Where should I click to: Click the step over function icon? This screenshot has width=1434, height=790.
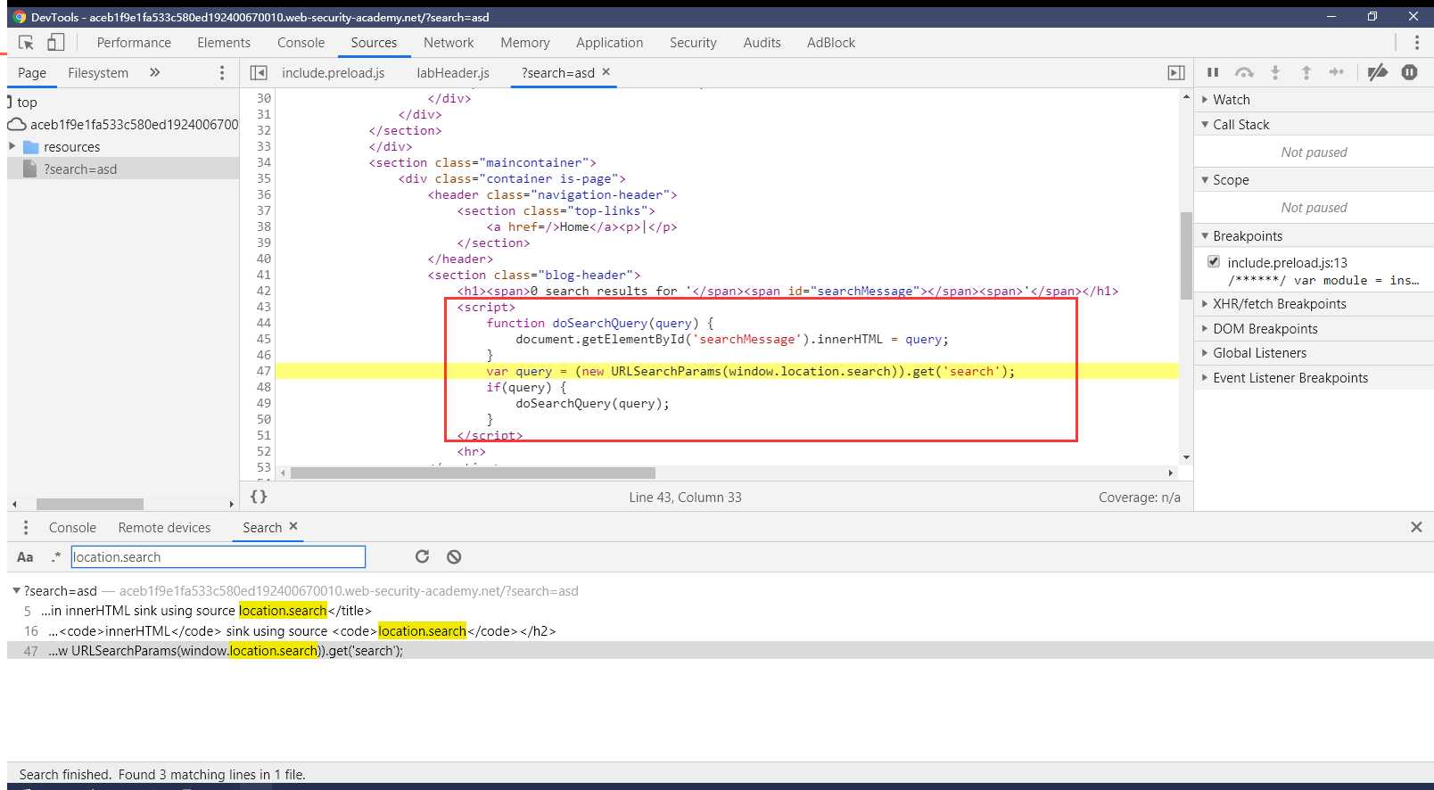point(1244,72)
